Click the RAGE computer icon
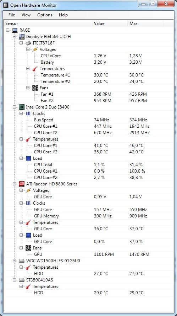The image size is (177, 316). [15, 30]
